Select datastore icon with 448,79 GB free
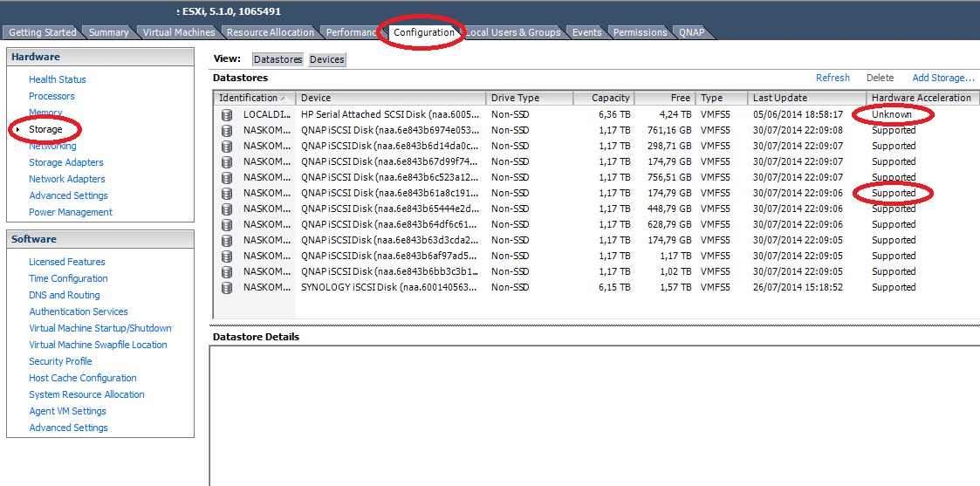 (x=227, y=209)
